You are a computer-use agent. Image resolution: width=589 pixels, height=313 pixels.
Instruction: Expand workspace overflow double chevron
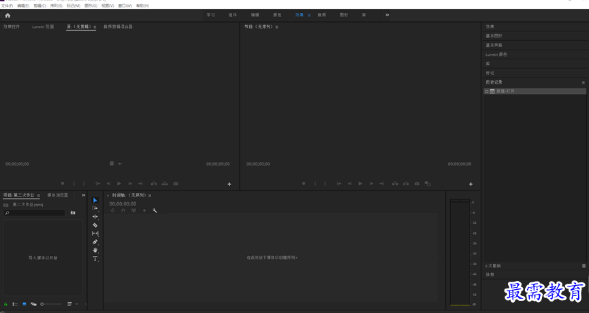387,15
